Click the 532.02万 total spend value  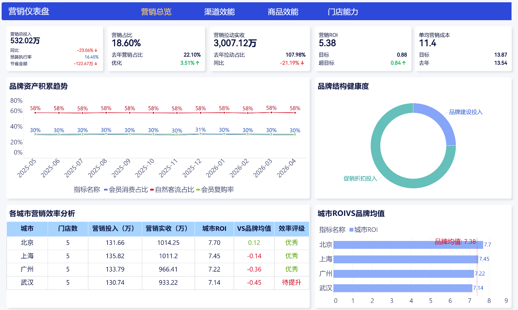(x=25, y=41)
